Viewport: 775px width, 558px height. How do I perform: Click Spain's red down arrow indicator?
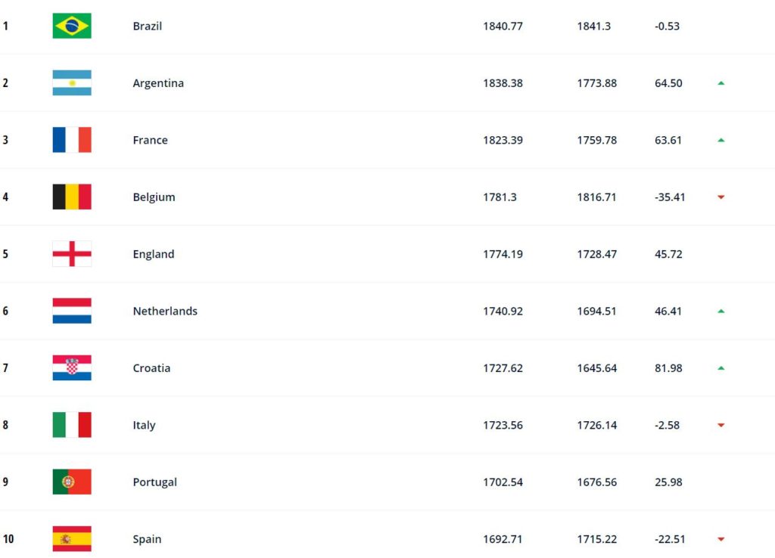pyautogui.click(x=721, y=539)
